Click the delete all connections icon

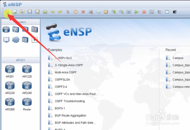tap(91, 12)
